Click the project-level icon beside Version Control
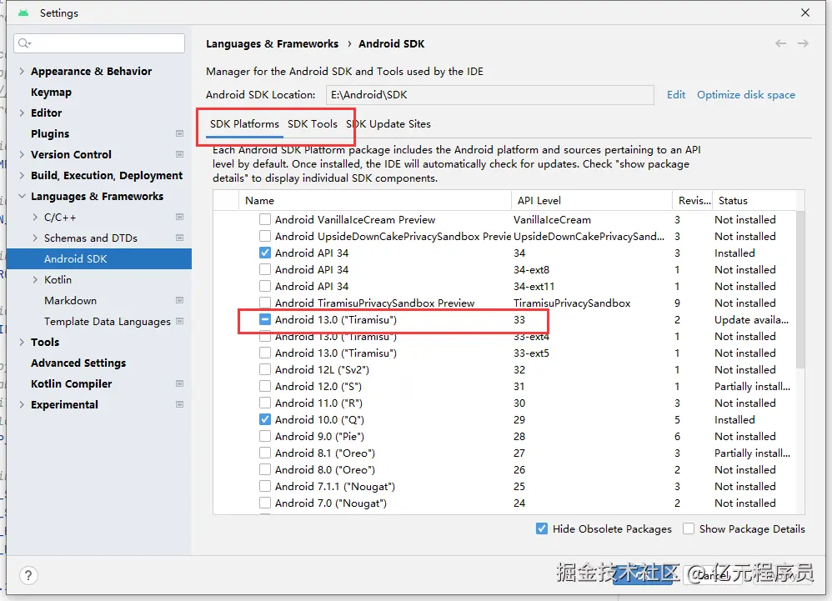The image size is (832, 601). click(x=180, y=154)
